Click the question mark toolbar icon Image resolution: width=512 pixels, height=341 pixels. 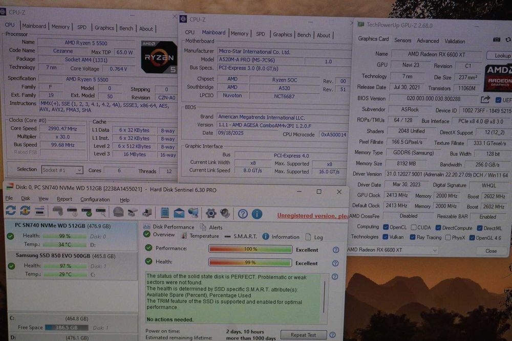click(243, 214)
